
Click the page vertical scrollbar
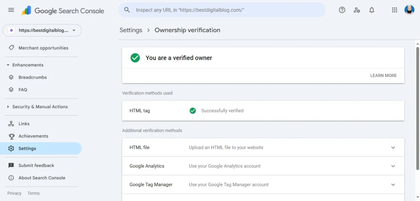[x=418, y=107]
